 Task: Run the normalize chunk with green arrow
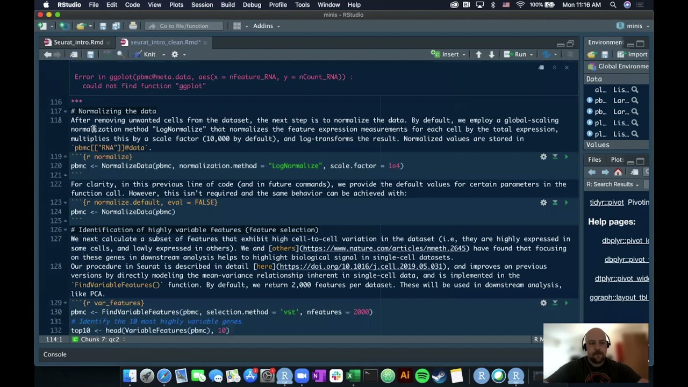[x=566, y=157]
